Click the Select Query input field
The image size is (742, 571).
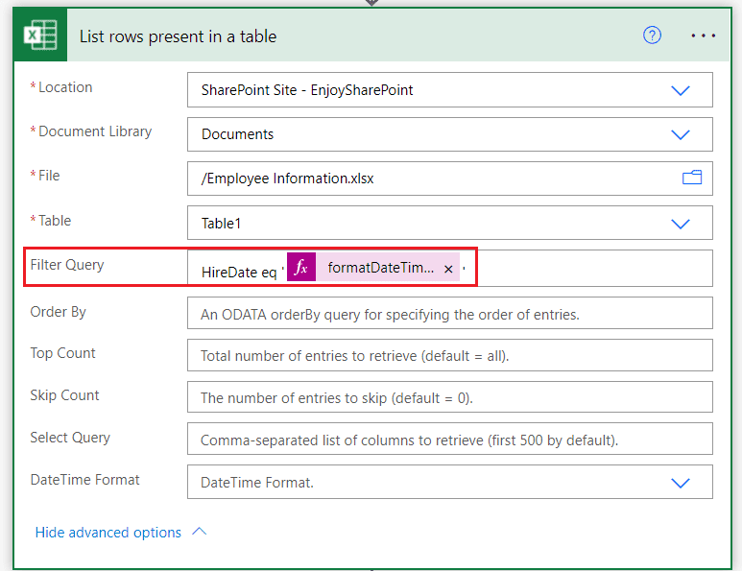pyautogui.click(x=449, y=439)
